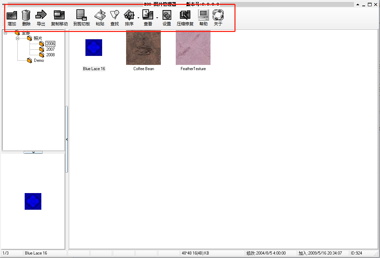Select the Demo folder in the tree
This screenshot has height=258, width=380.
(39, 60)
